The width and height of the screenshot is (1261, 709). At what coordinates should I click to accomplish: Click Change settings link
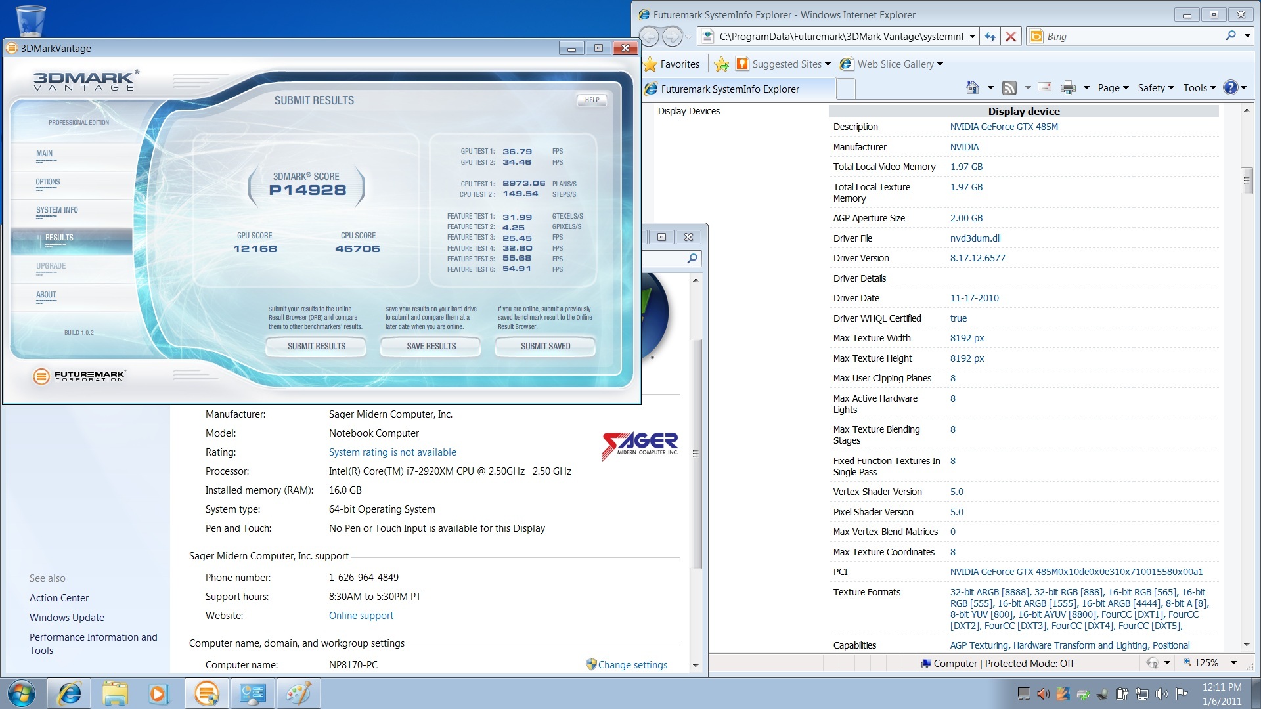pyautogui.click(x=632, y=665)
